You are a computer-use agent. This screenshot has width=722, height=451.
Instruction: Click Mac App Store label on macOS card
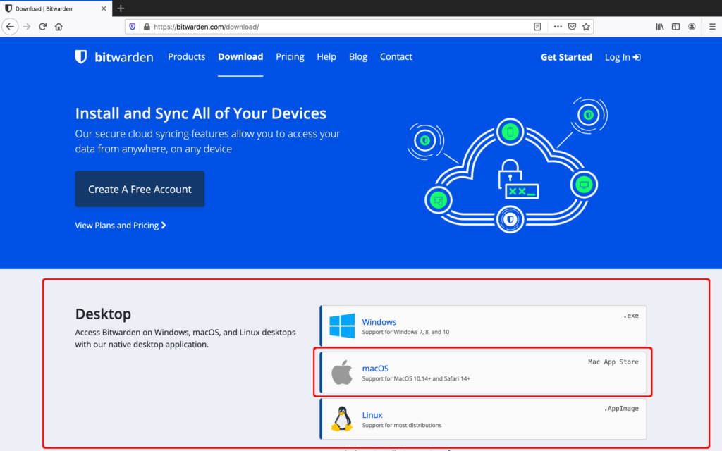613,362
